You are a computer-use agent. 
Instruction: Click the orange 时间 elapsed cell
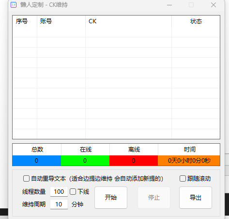[189, 161]
